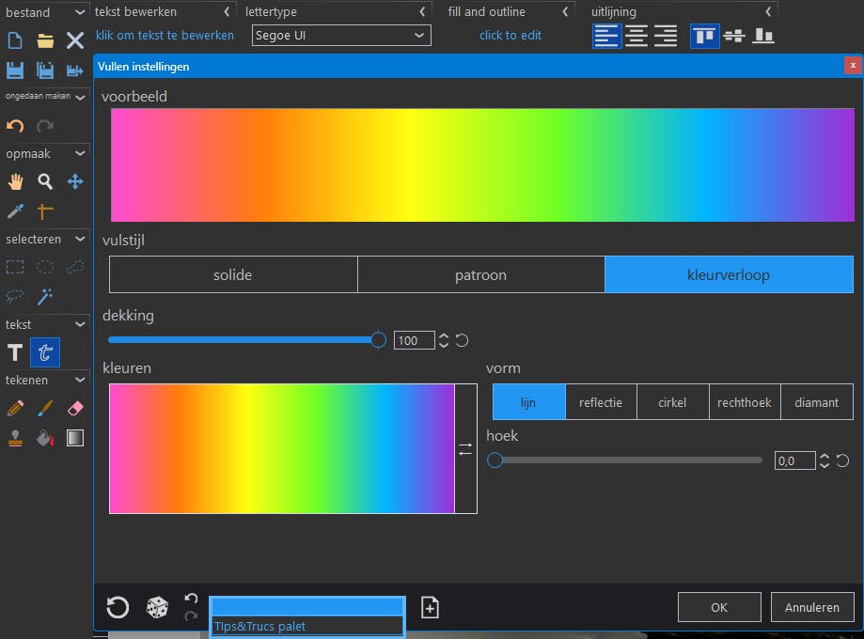864x639 pixels.
Task: Click the add new palette icon
Action: pos(430,608)
